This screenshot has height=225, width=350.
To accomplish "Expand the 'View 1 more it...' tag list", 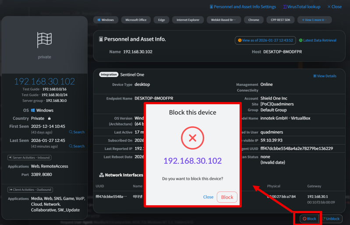I will (x=314, y=20).
